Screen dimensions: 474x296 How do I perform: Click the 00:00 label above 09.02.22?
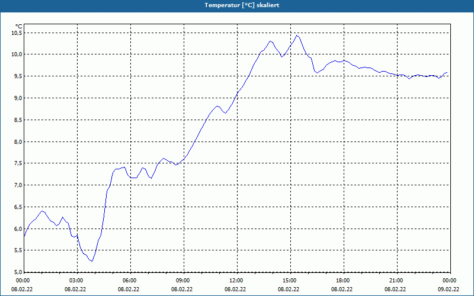pyautogui.click(x=450, y=281)
